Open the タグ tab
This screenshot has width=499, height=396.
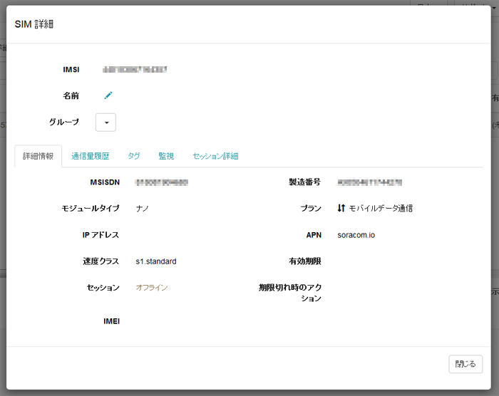tap(134, 156)
